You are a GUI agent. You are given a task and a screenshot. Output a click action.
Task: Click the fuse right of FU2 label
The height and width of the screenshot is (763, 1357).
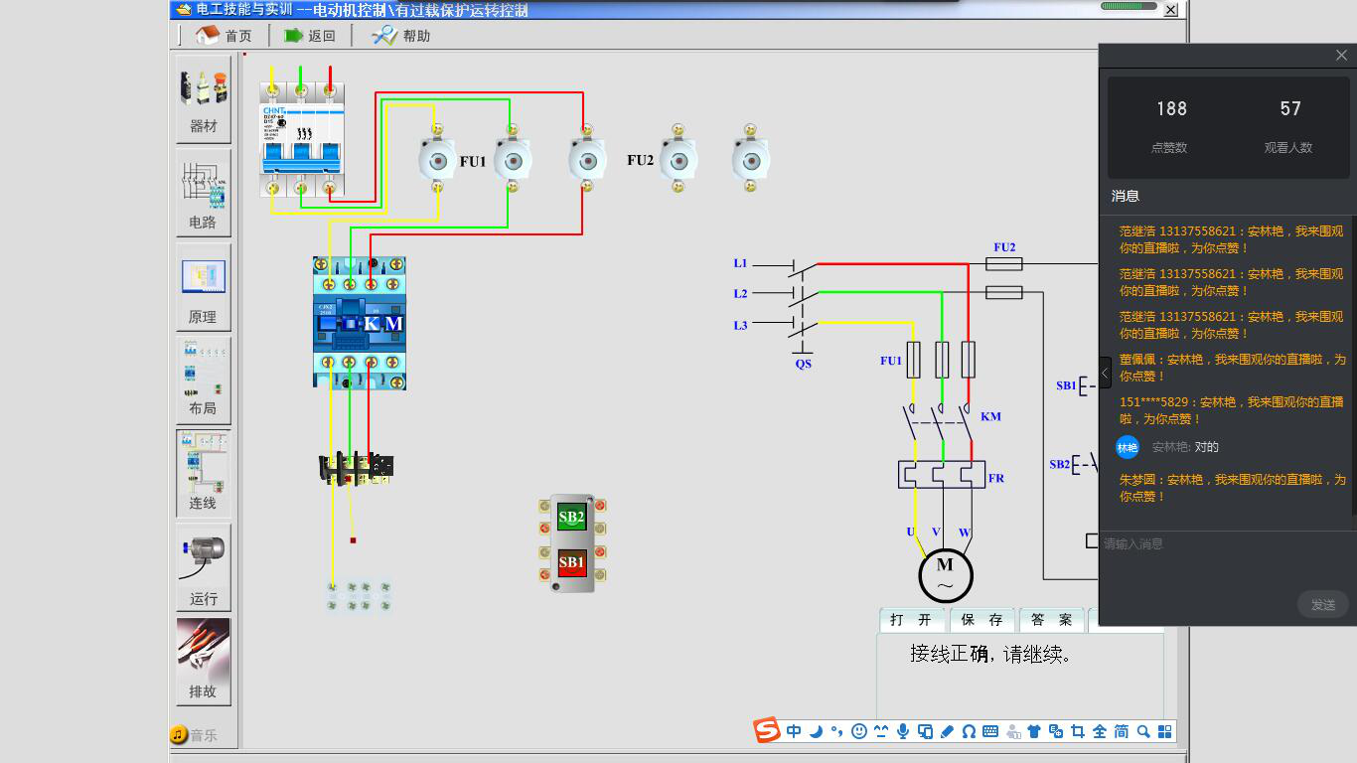tap(678, 159)
